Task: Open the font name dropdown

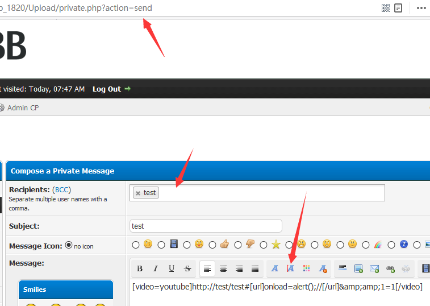Action: [x=274, y=268]
